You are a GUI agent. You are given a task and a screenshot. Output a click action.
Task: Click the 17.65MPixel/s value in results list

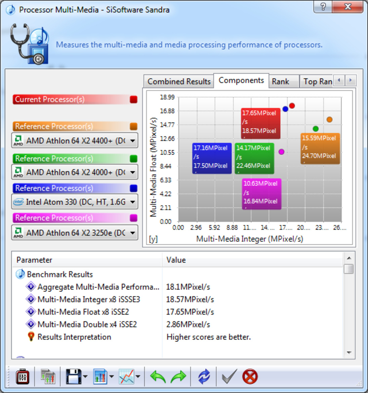[190, 312]
